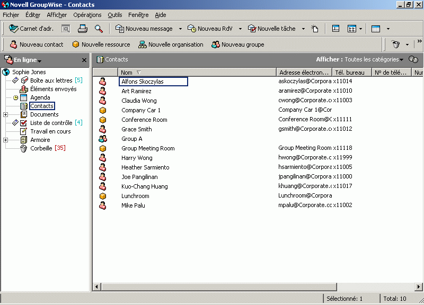Click Lunchroom resource icon

click(102, 196)
